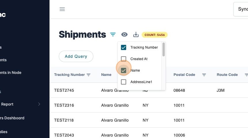Image resolution: width=248 pixels, height=138 pixels.
Task: Open the Sync dropdown at top right
Action: (242, 9)
